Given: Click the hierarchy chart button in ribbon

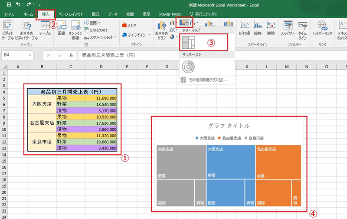Looking at the screenshot, I should pyautogui.click(x=184, y=23).
